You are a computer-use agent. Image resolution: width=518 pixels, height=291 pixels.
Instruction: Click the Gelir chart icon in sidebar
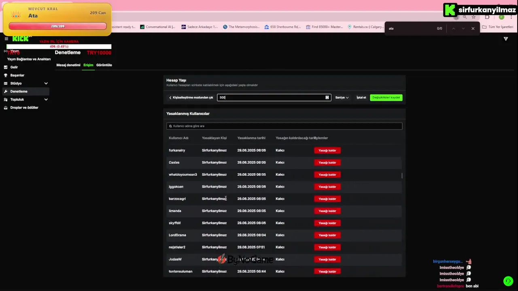[x=6, y=67]
